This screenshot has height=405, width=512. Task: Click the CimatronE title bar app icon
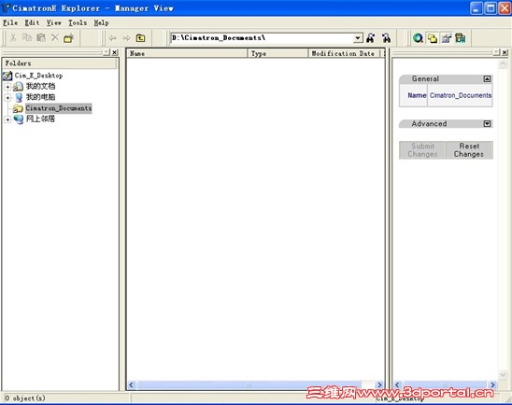pos(6,7)
